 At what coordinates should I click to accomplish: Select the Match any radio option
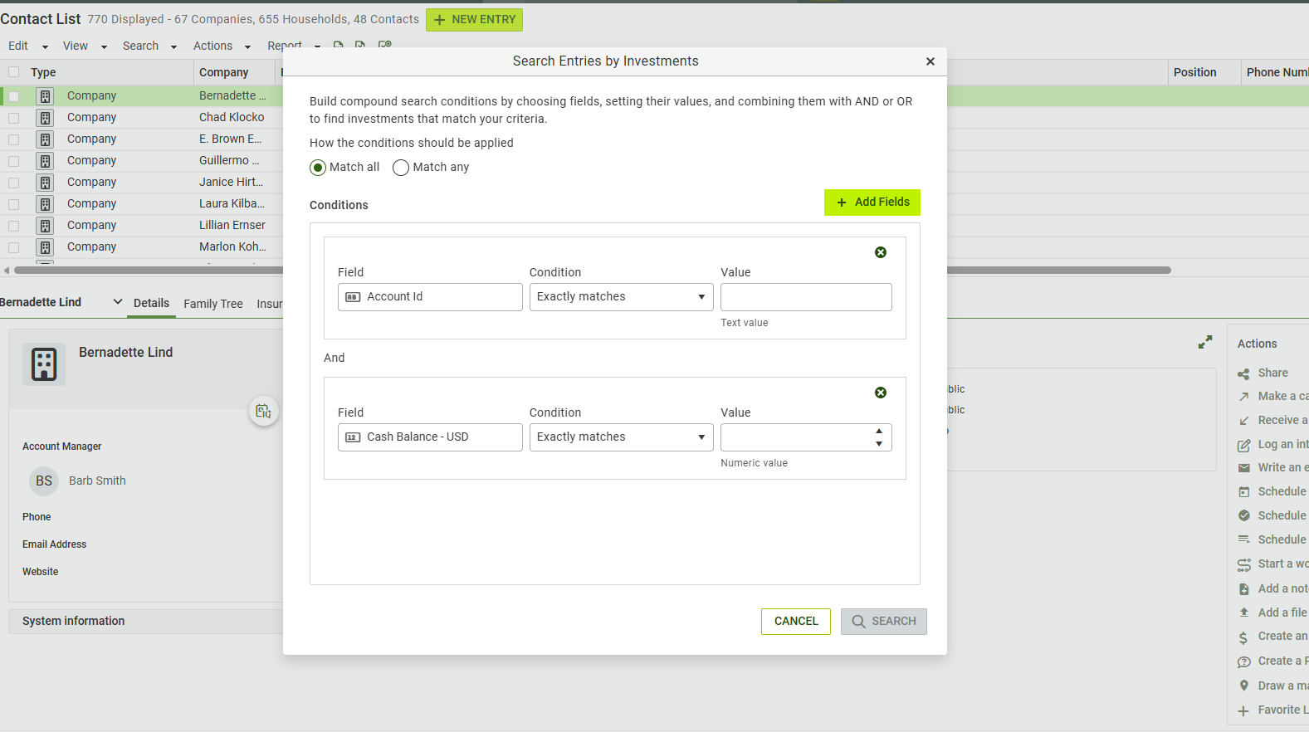pos(401,168)
